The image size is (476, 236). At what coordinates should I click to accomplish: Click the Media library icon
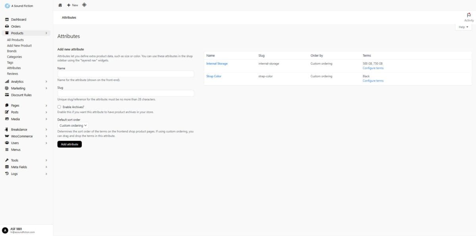(6, 119)
